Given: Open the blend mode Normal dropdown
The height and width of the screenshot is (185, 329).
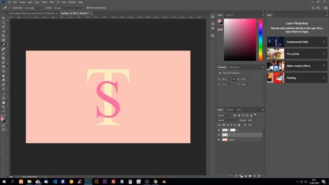Looking at the screenshot, I should coord(228,120).
